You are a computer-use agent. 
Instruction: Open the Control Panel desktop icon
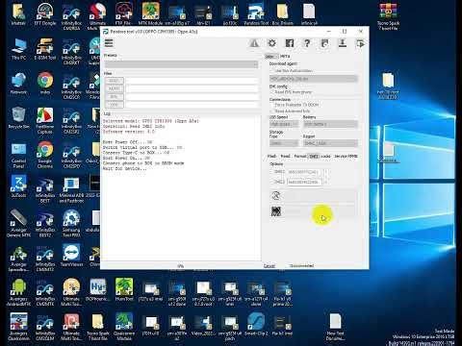pos(18,156)
